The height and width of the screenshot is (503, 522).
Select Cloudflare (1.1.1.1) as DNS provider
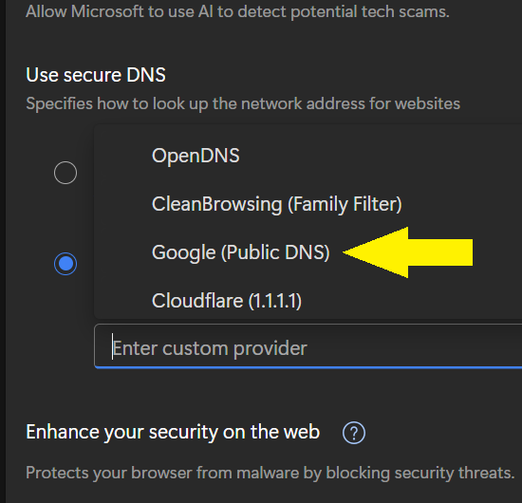227,301
